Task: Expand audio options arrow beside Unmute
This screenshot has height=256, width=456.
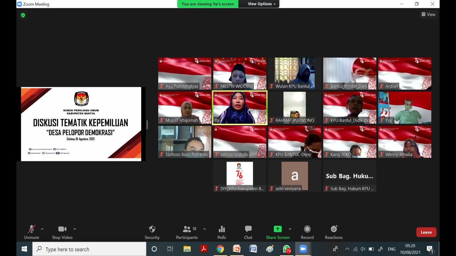Action: [x=42, y=229]
